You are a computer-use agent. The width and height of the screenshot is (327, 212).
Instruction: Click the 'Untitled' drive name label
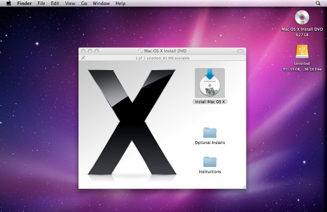[x=302, y=63]
